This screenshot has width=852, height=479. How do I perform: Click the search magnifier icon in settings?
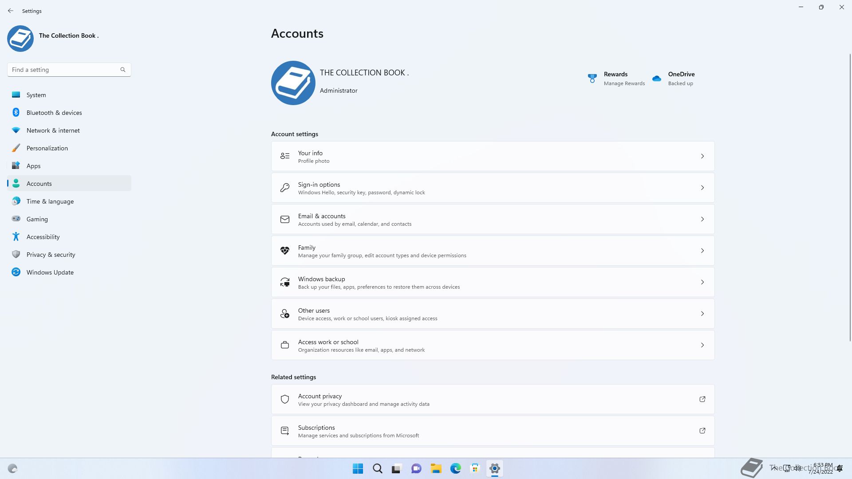pyautogui.click(x=123, y=70)
